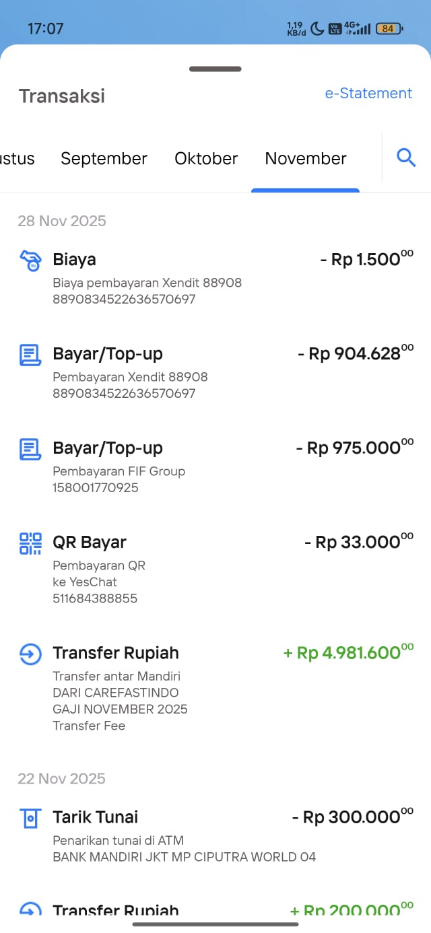Screen dimensions: 431x933
Task: View the Rp 33.000 YesChat QR payment
Action: [x=215, y=569]
